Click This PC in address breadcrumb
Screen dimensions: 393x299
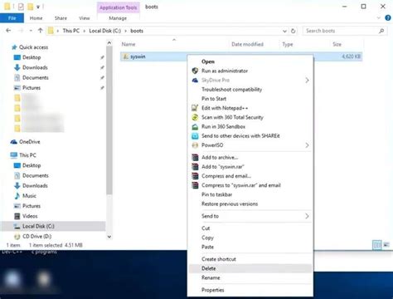coord(70,31)
